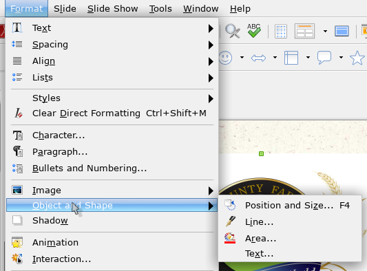
Task: Click the Animation star icon in menu
Action: [17, 243]
